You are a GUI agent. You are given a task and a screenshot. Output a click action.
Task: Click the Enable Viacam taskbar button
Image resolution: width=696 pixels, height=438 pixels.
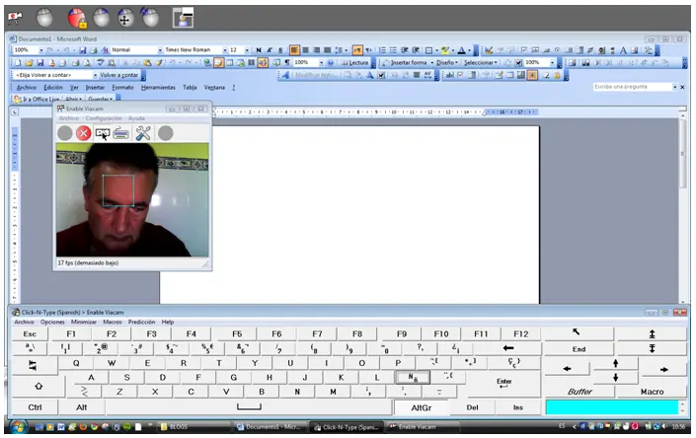[422, 427]
